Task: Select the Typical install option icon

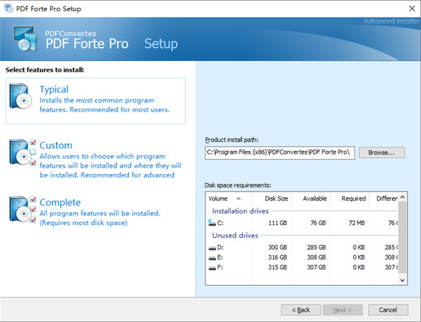Action: 20,96
